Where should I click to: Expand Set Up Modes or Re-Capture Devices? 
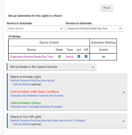(x=52, y=67)
